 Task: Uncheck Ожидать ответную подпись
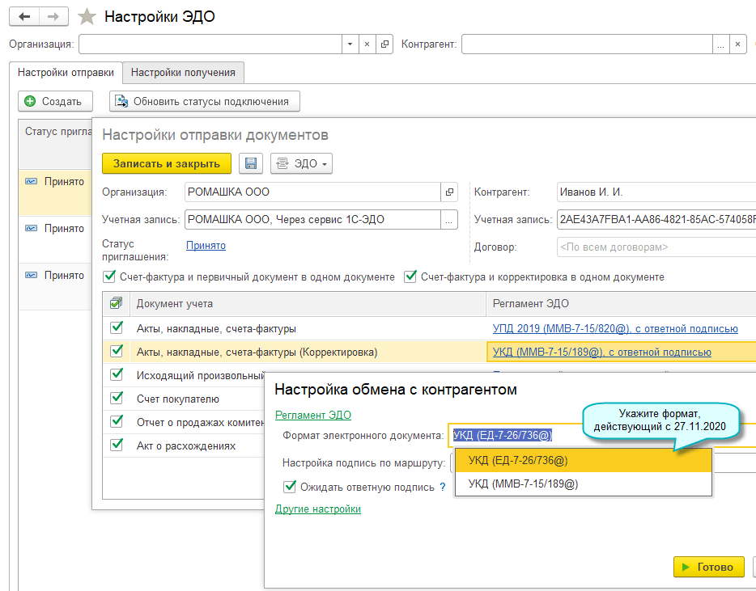(290, 487)
